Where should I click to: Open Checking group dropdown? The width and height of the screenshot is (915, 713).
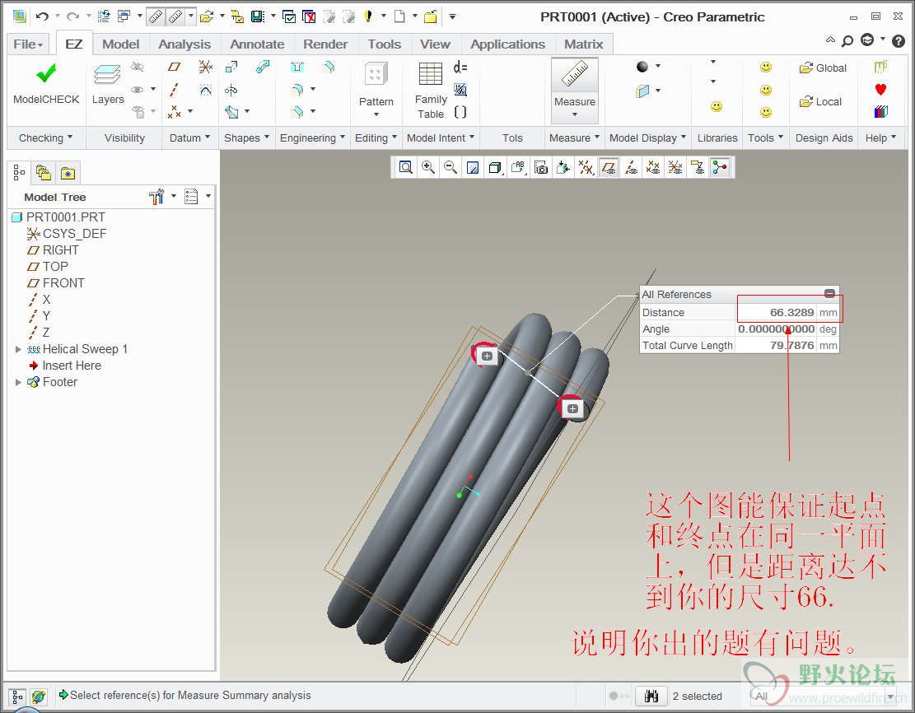[45, 137]
